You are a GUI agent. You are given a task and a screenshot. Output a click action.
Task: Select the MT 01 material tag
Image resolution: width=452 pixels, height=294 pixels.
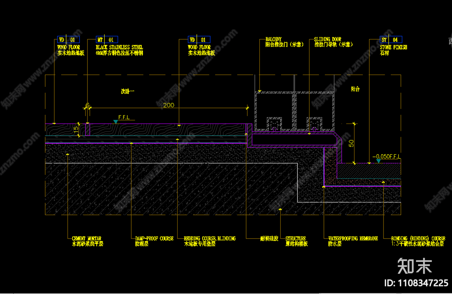point(107,40)
